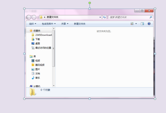
Task: Click the navigation pane scrollbar thumb
Action: point(54,48)
